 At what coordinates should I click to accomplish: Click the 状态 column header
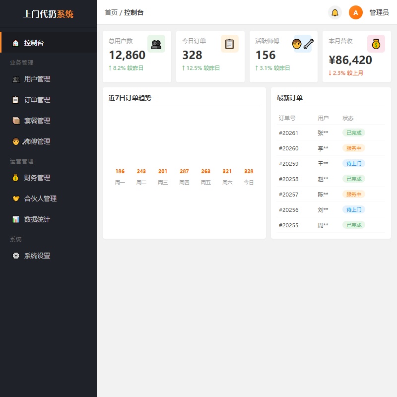pyautogui.click(x=348, y=118)
